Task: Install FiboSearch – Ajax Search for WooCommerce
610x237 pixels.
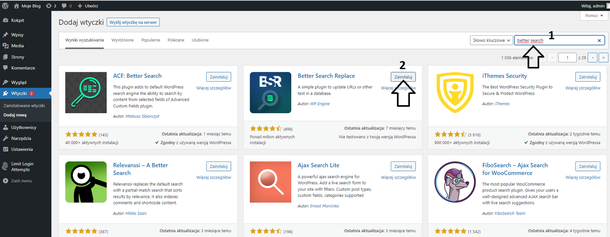Action: [588, 166]
